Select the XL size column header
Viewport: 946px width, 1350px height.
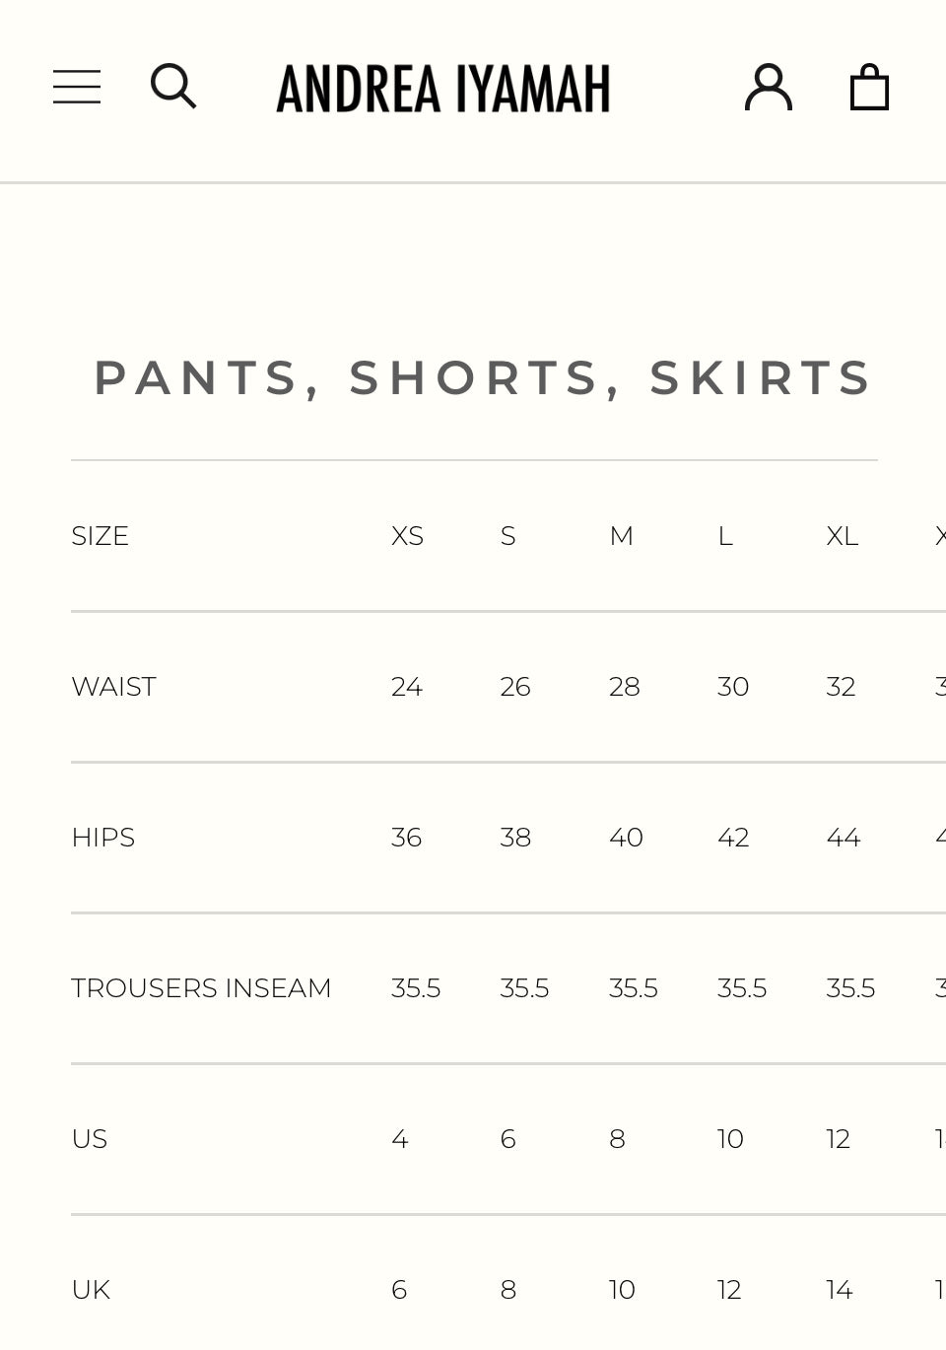point(843,536)
